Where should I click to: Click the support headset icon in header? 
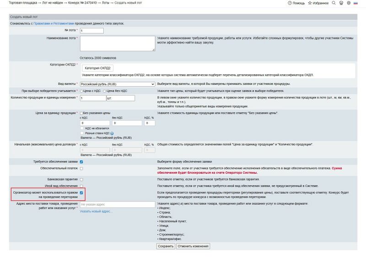[341, 3]
